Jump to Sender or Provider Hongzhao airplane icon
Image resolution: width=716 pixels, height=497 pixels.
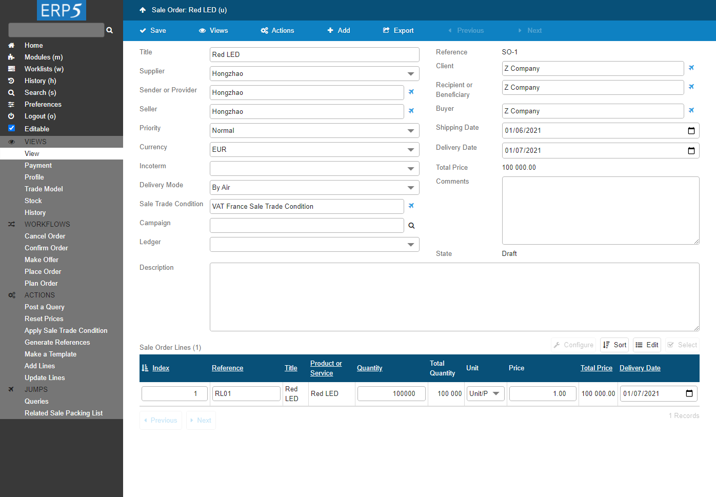coord(411,92)
